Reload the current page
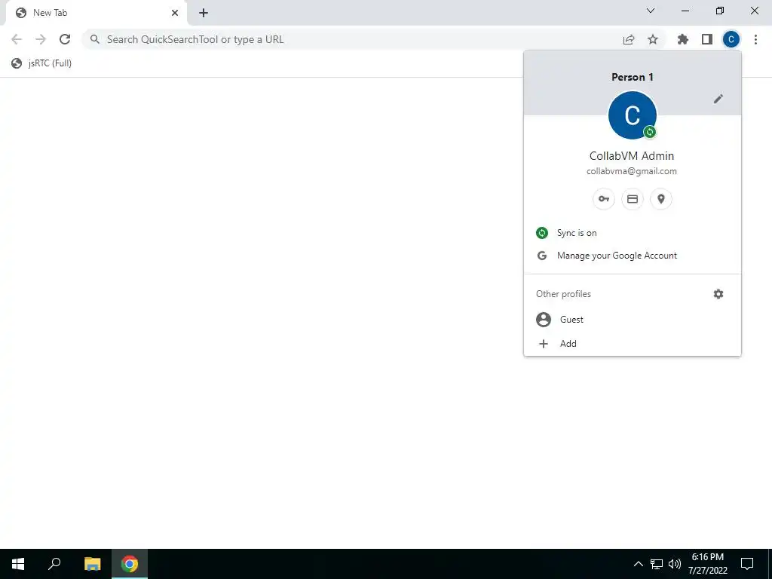Viewport: 772px width, 579px height. 65,39
